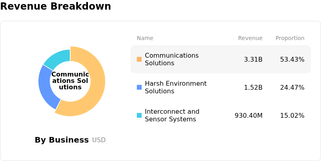This screenshot has height=161, width=321.
Task: Click the By Business chart caption
Action: coord(61,140)
